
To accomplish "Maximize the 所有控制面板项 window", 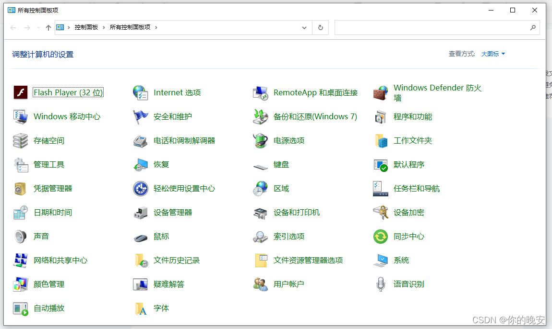I will [513, 10].
